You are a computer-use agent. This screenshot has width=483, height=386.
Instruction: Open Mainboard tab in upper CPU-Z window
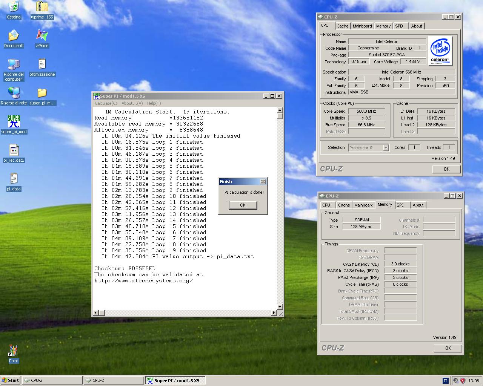pos(362,26)
